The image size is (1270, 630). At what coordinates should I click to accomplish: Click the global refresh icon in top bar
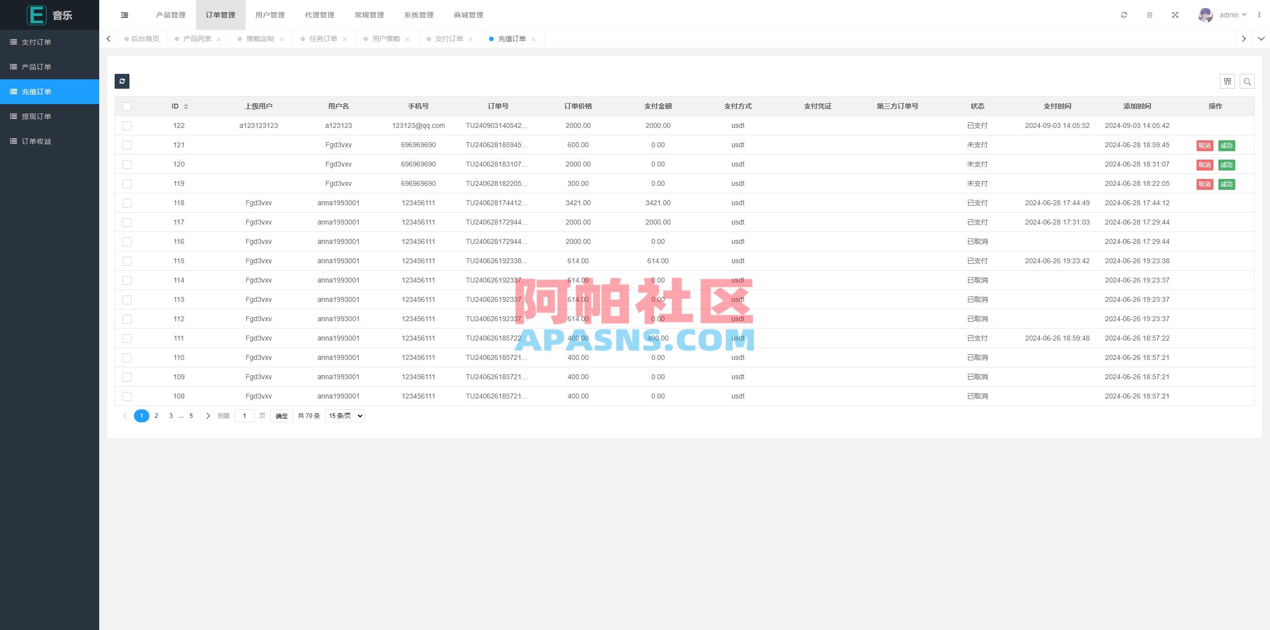(1124, 14)
